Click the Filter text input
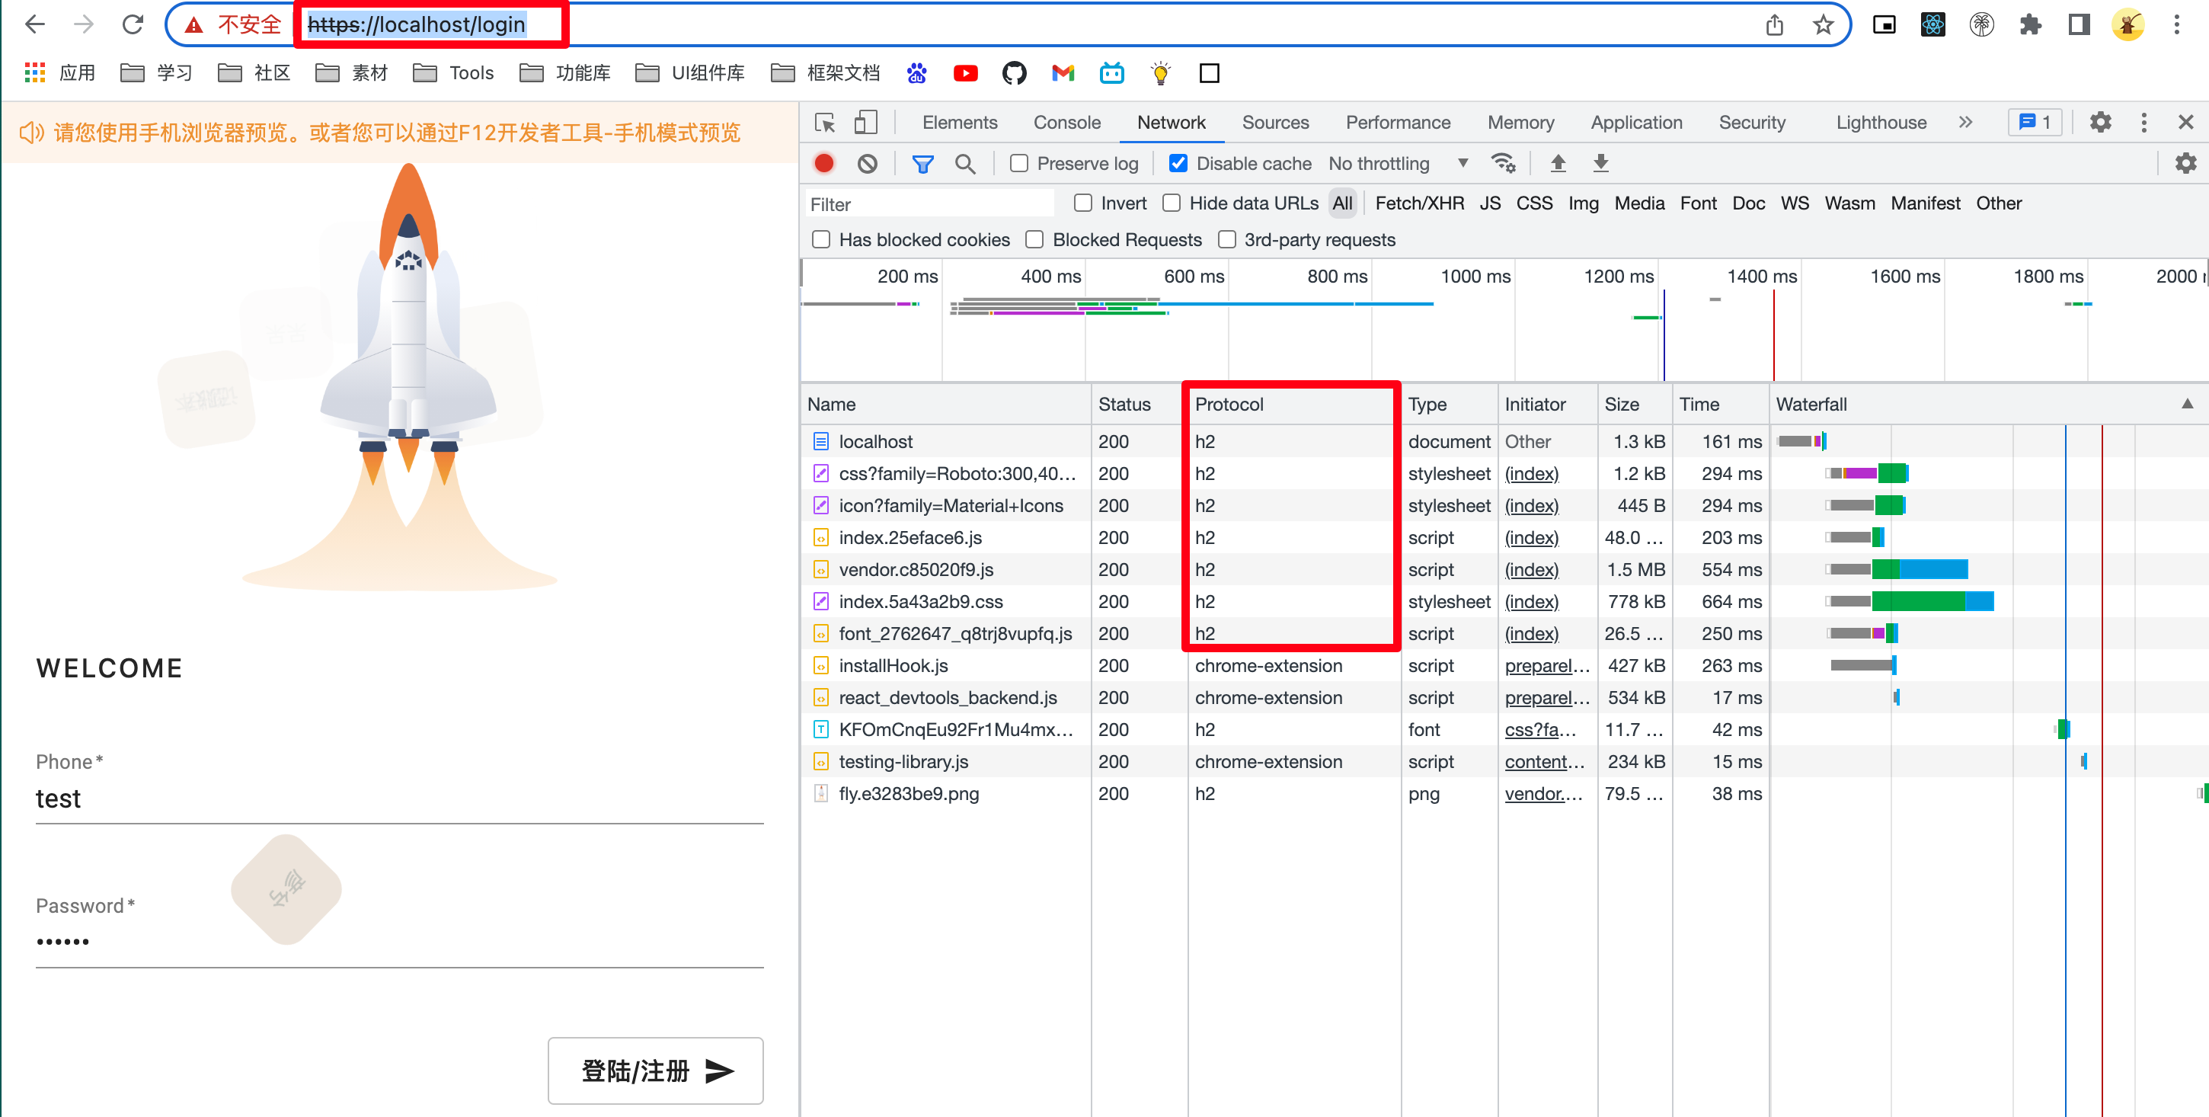The image size is (2209, 1117). pyautogui.click(x=929, y=204)
